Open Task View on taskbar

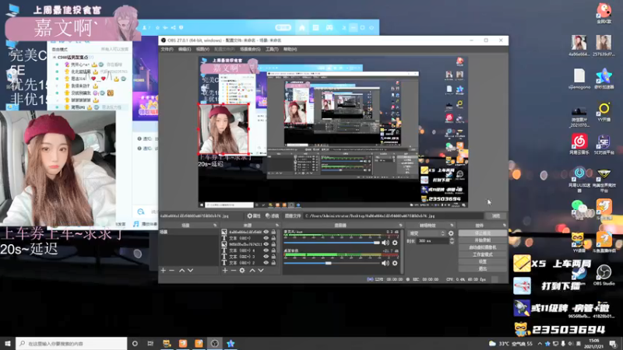pyautogui.click(x=150, y=343)
